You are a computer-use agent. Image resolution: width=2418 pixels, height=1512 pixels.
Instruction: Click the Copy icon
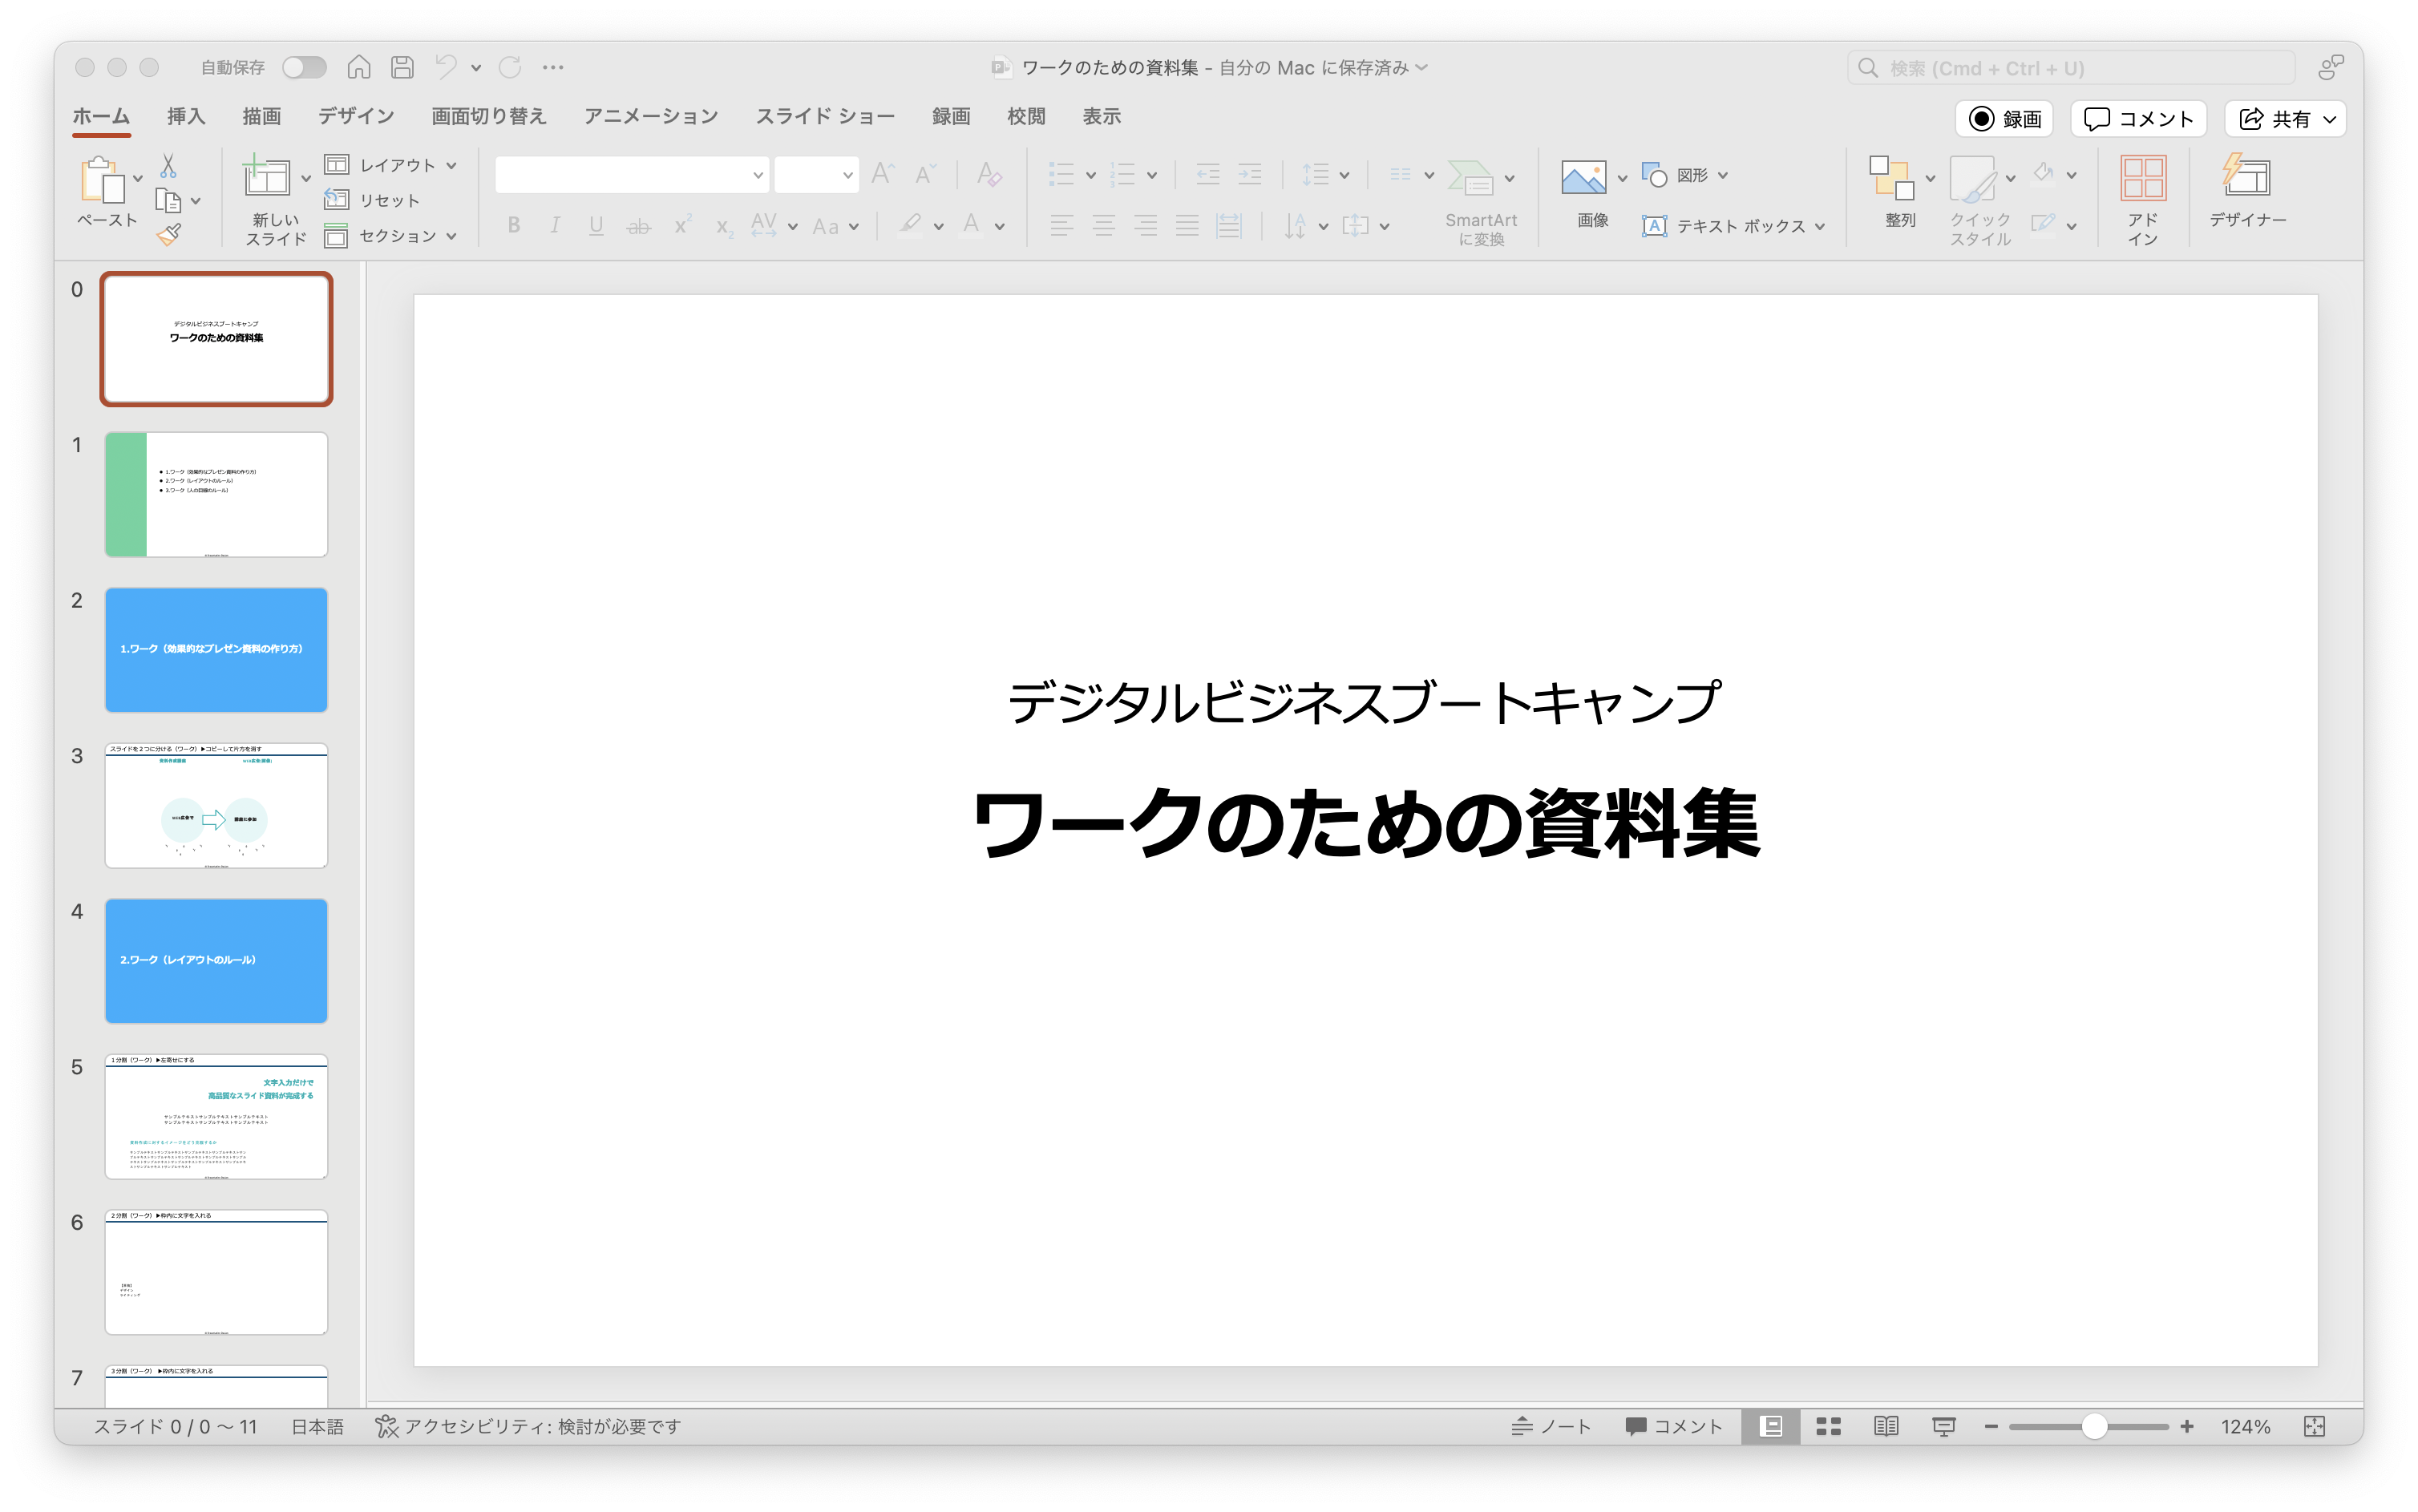click(168, 201)
